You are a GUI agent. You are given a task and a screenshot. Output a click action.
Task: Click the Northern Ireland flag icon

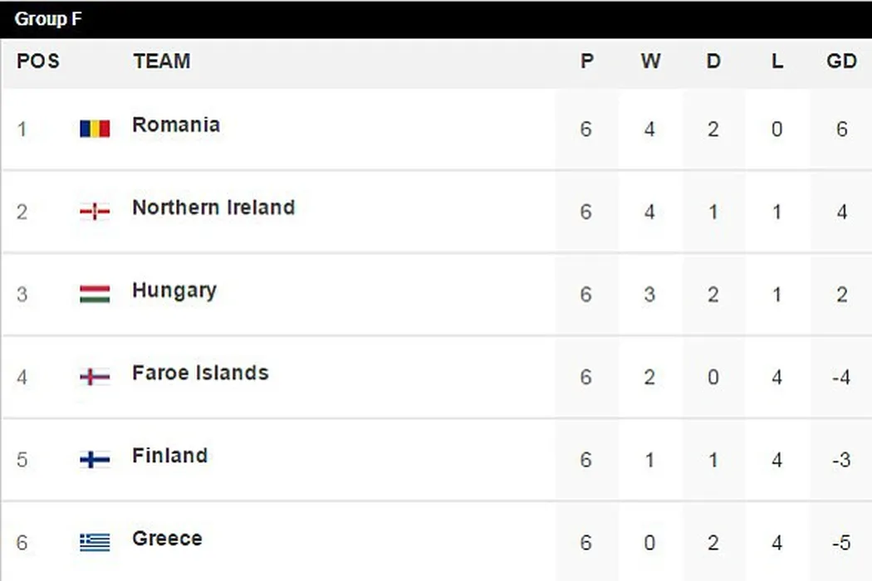click(95, 212)
